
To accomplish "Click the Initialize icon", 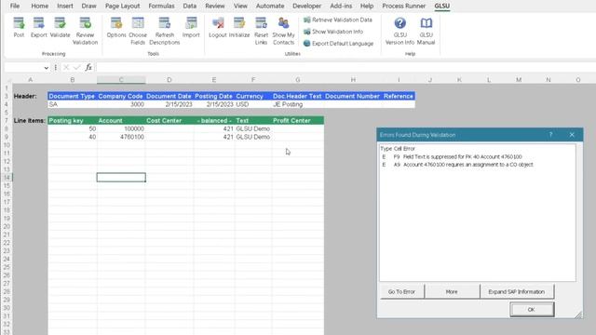I will pyautogui.click(x=239, y=28).
